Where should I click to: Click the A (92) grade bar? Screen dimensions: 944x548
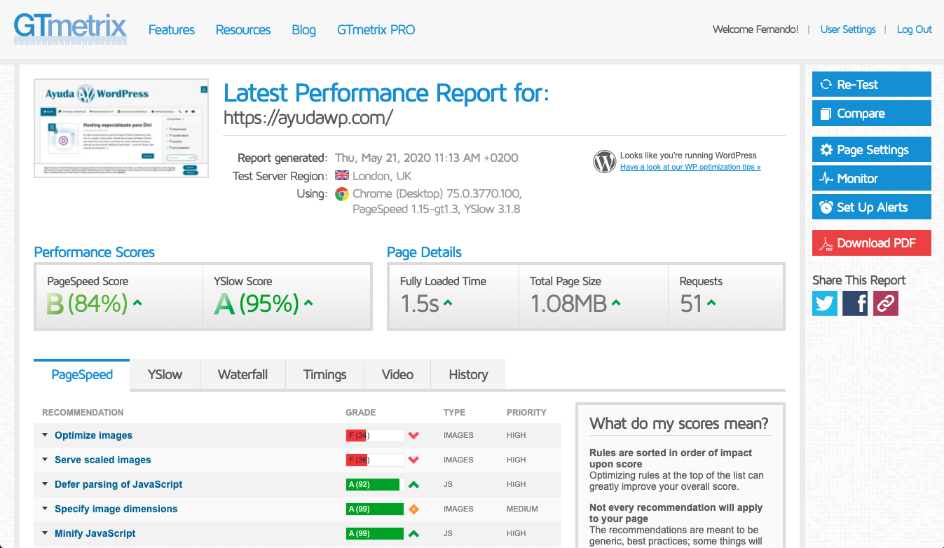click(x=375, y=484)
